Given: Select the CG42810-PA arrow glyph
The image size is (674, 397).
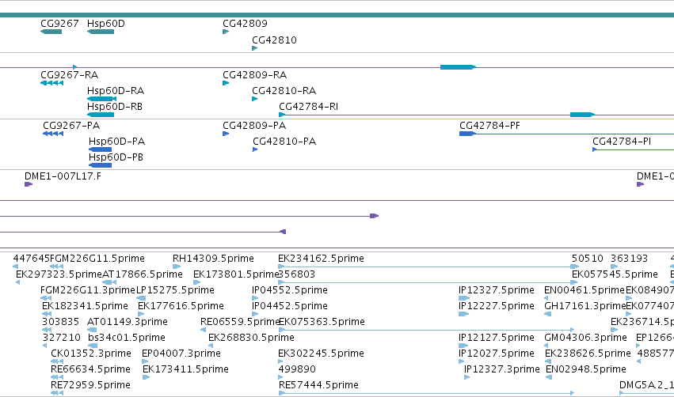Looking at the screenshot, I should 255,149.
